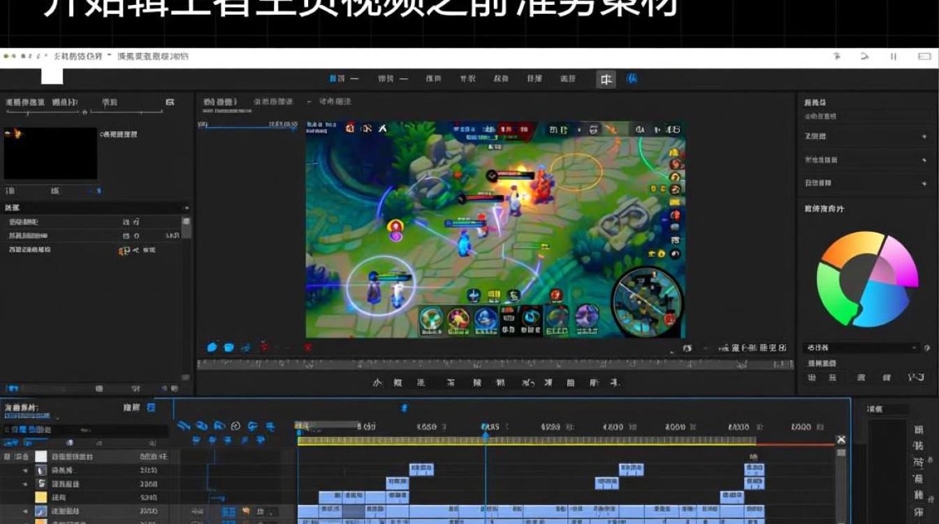The width and height of the screenshot is (939, 524).
Task: Click the game footage in the preview monitor
Action: [x=495, y=230]
